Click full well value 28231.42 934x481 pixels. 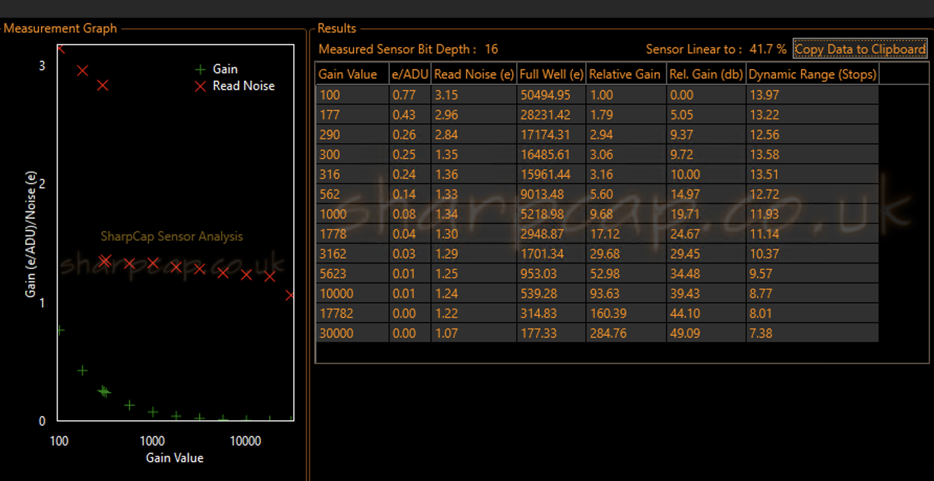[551, 114]
